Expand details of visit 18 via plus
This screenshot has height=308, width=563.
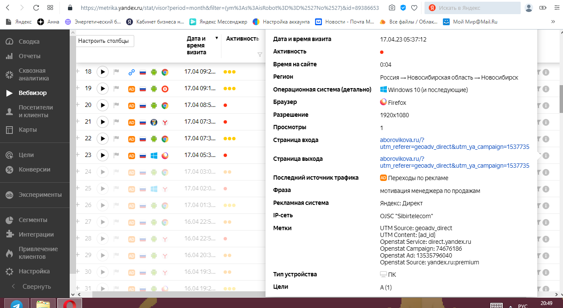click(78, 71)
